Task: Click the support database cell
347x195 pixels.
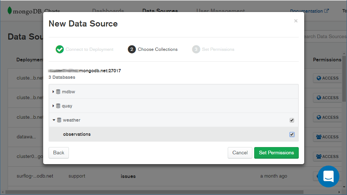Action: pos(77,176)
